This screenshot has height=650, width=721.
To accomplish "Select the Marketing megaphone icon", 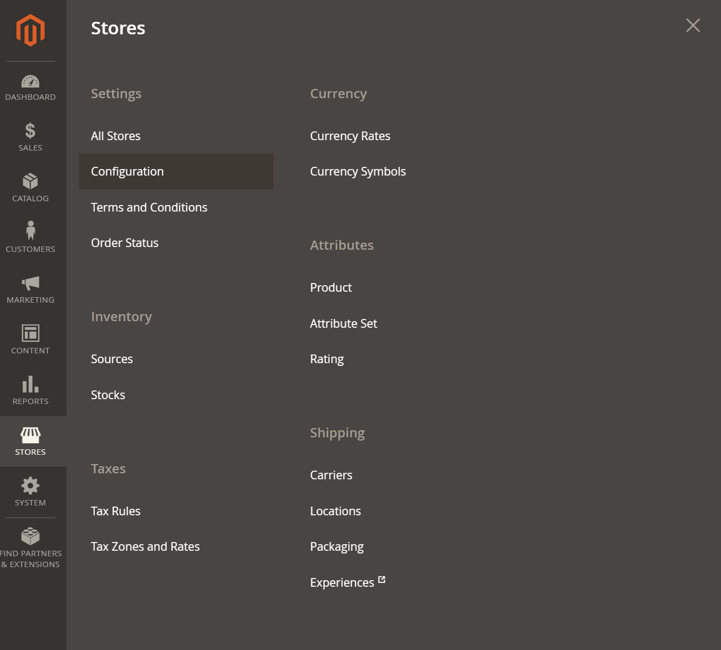I will click(31, 283).
